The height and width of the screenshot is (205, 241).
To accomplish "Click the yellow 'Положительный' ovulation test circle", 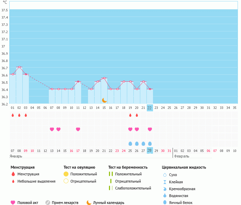I will [x=66, y=174].
